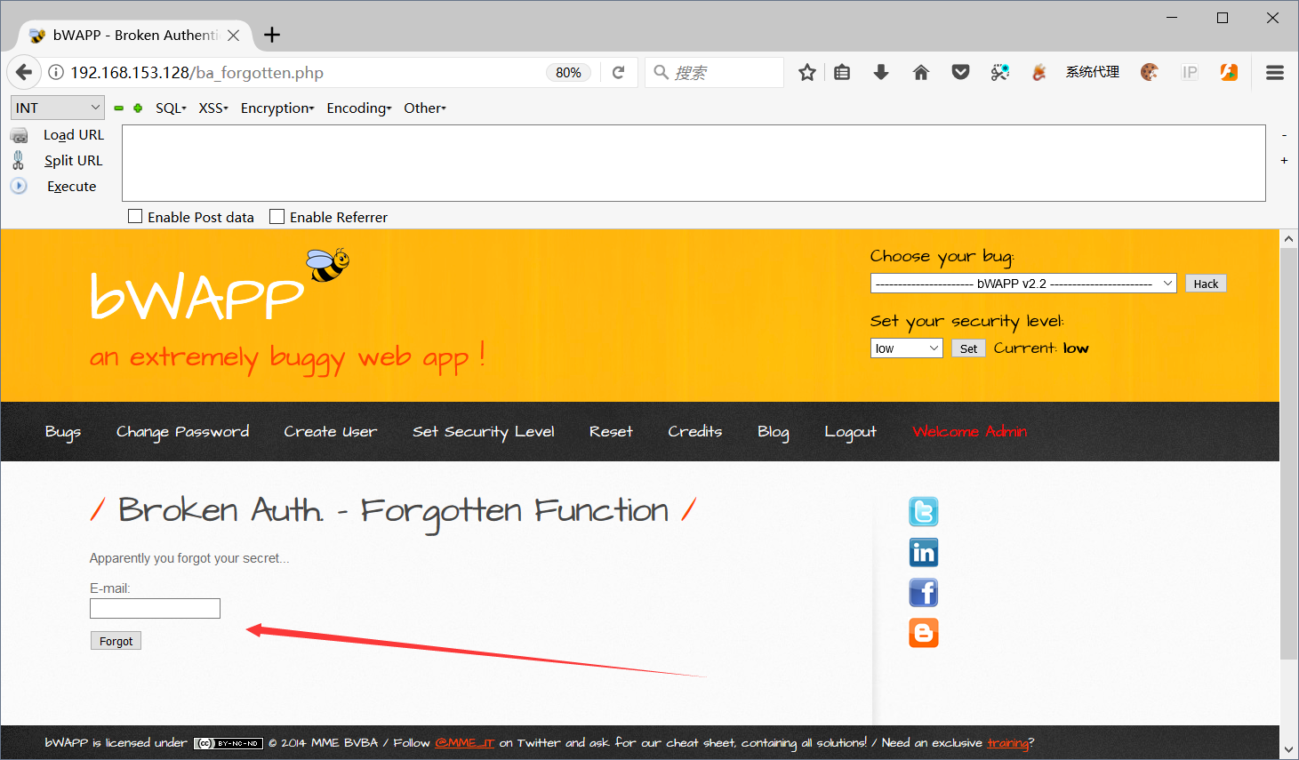
Task: Open the Firefox hamburger menu
Action: tap(1275, 73)
